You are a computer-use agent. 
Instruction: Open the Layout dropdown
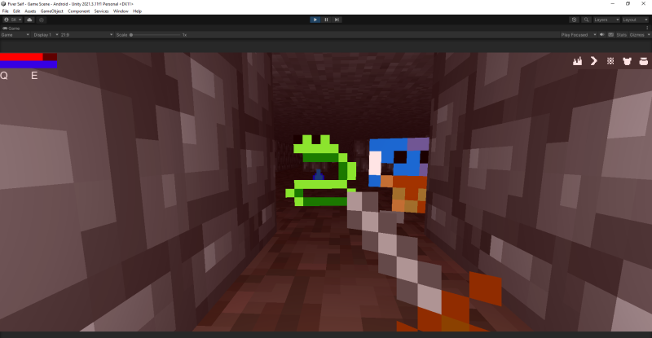tap(635, 20)
